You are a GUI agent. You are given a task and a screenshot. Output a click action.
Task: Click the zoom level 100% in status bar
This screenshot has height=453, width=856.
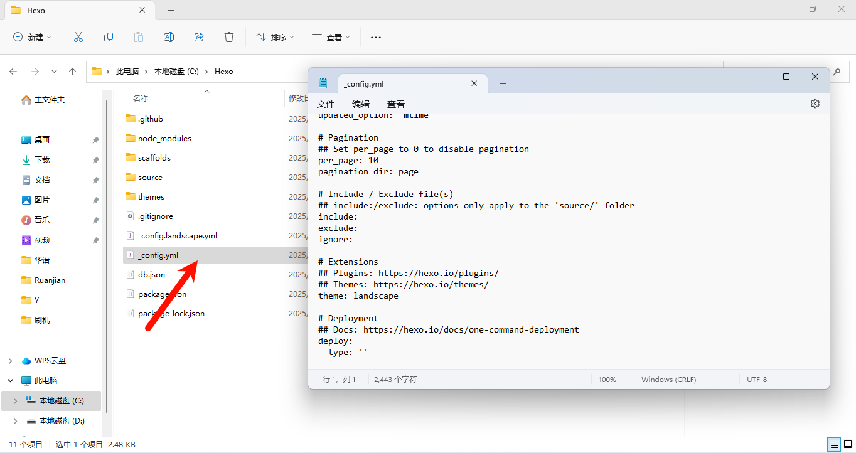point(607,380)
